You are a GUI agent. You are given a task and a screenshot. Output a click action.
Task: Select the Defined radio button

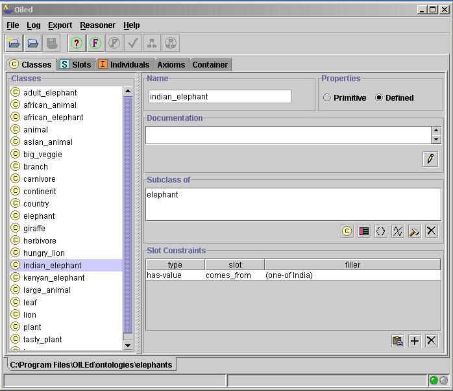(x=379, y=97)
